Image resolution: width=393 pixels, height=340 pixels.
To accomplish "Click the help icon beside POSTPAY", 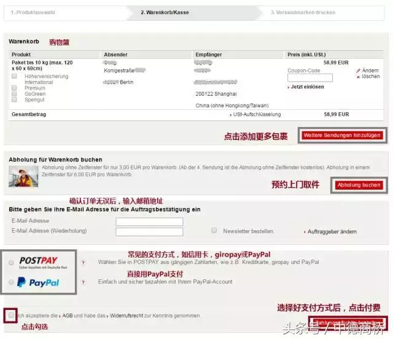I will tap(83, 262).
